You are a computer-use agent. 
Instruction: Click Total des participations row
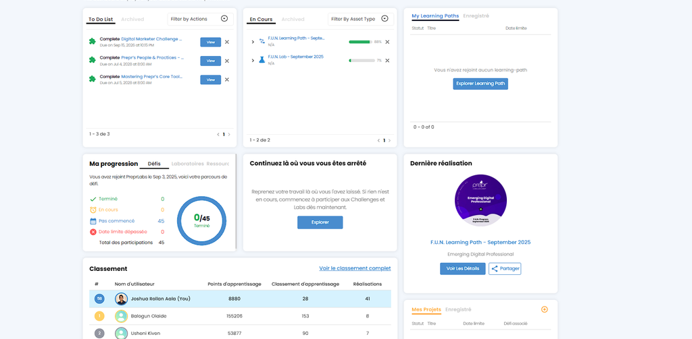click(132, 243)
